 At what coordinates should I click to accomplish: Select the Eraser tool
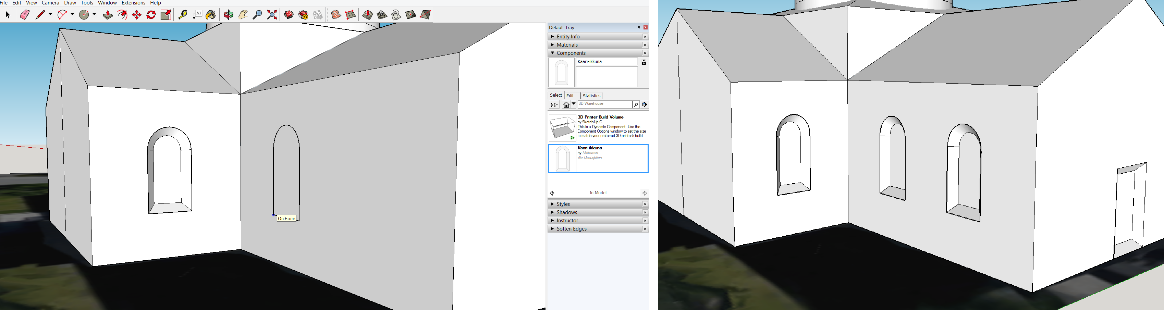pos(24,15)
